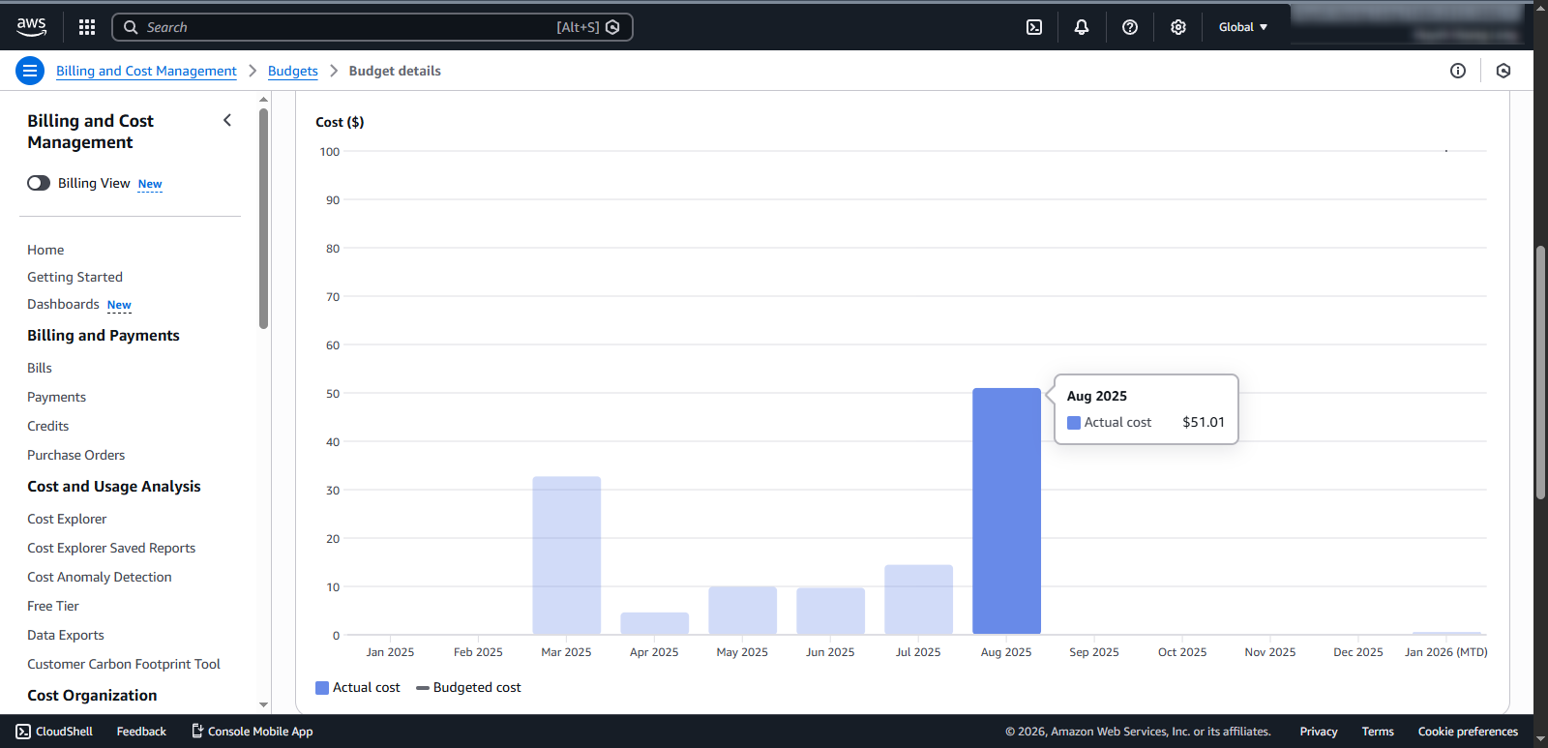The height and width of the screenshot is (748, 1548).
Task: Open Credits in the sidebar
Action: pyautogui.click(x=47, y=426)
